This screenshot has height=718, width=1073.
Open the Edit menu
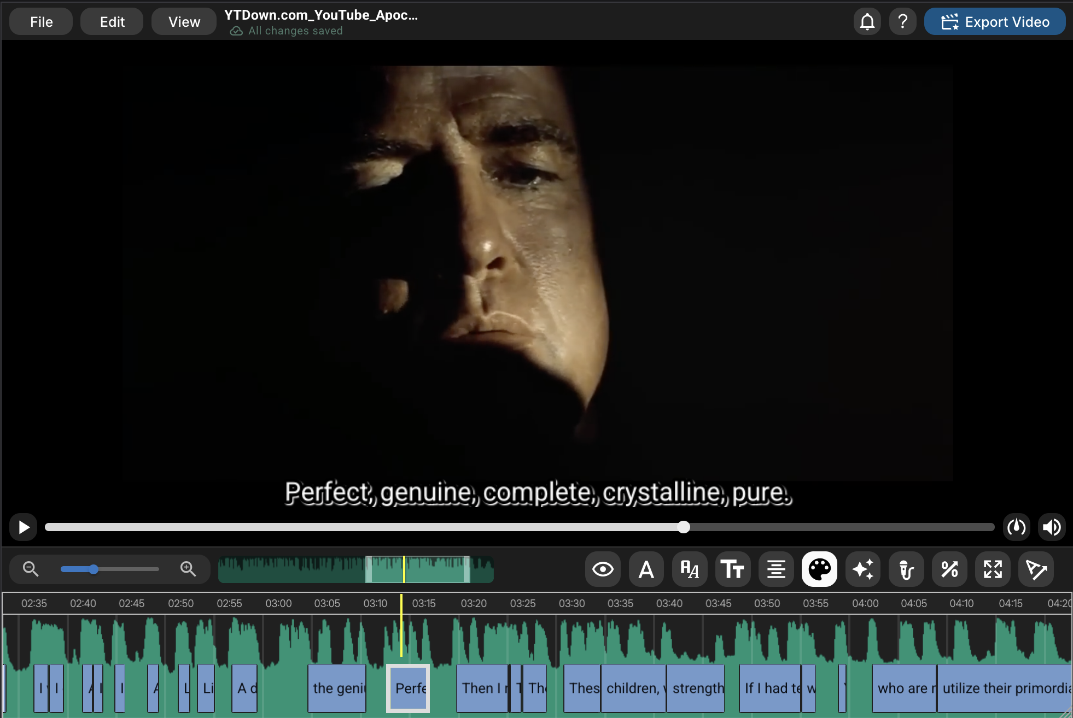112,22
